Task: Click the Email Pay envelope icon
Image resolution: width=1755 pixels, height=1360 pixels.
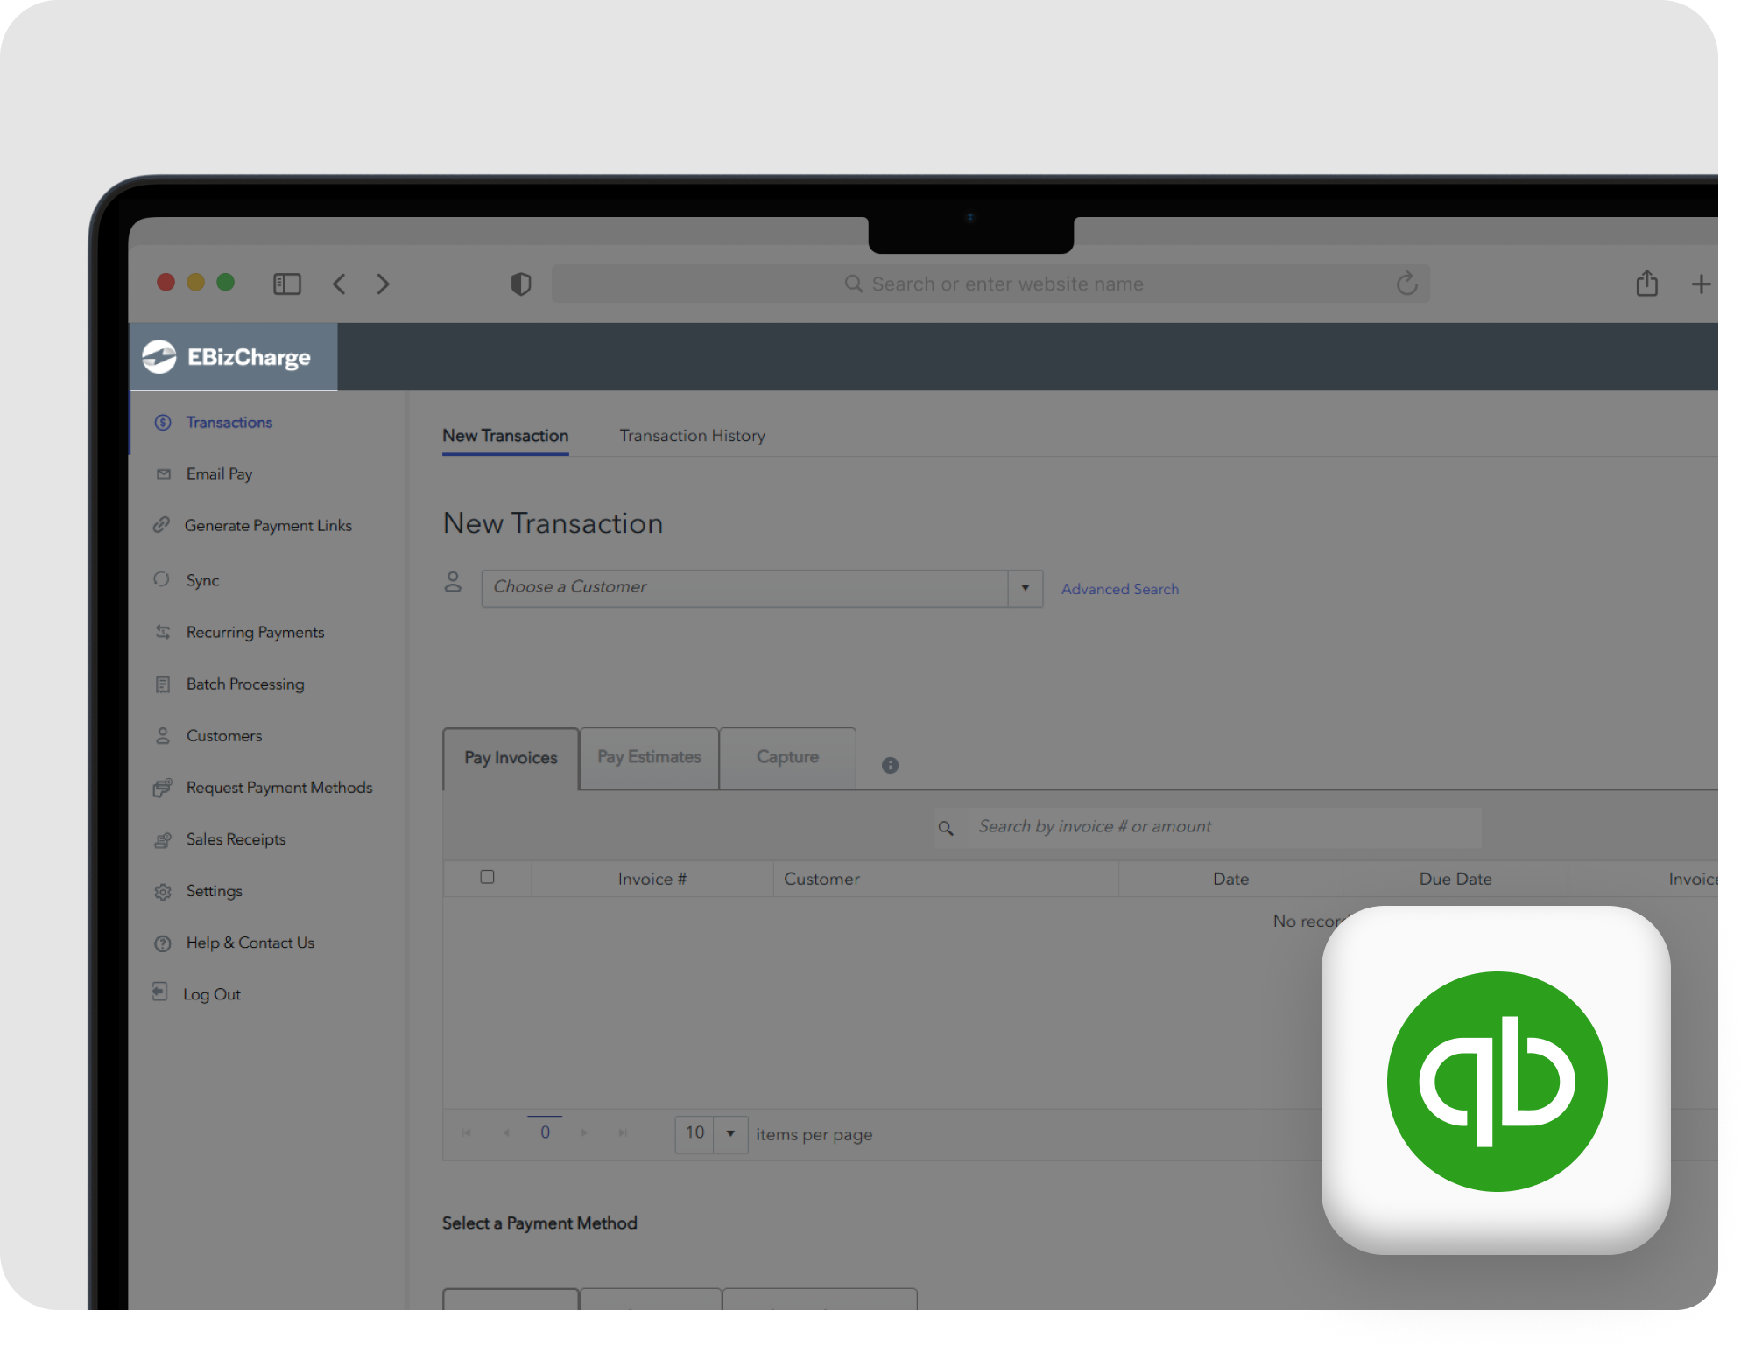Action: click(164, 474)
